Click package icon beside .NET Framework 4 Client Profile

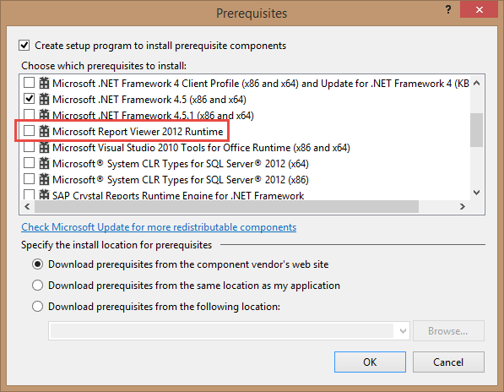[x=44, y=83]
